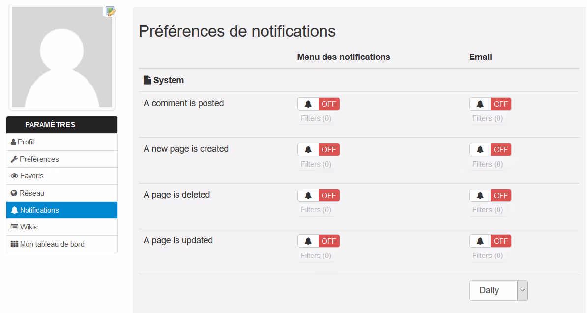Viewport: 587px width, 313px height.
Task: Expand email Filters (0) for page deleted
Action: click(x=488, y=210)
